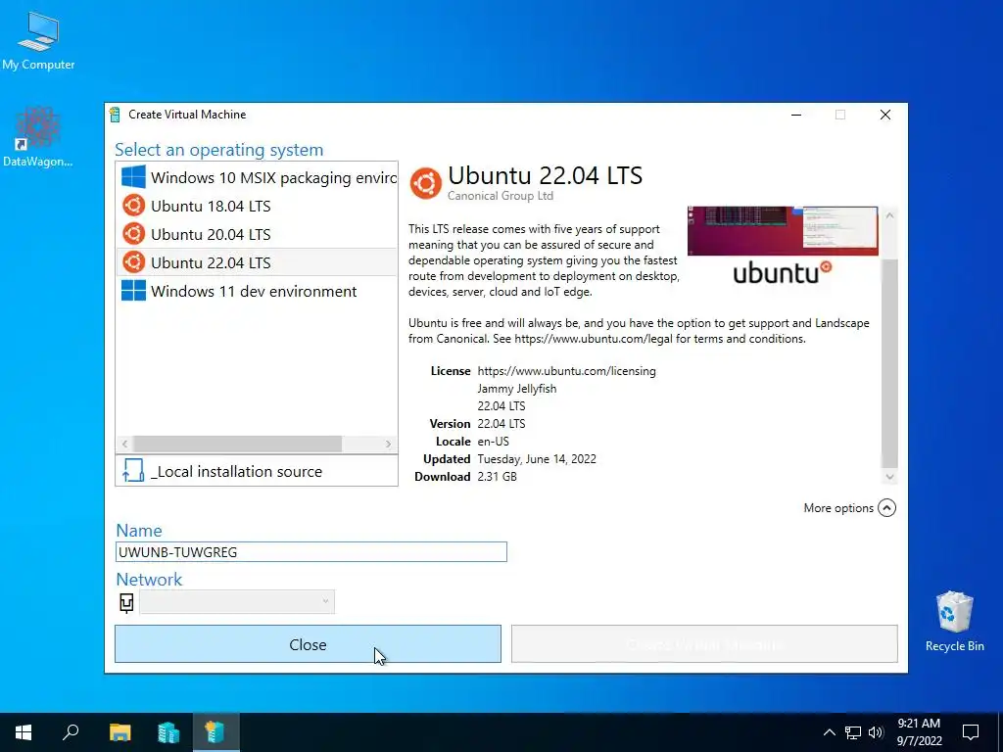The image size is (1003, 752).
Task: Click the Locale value en-US
Action: [494, 442]
